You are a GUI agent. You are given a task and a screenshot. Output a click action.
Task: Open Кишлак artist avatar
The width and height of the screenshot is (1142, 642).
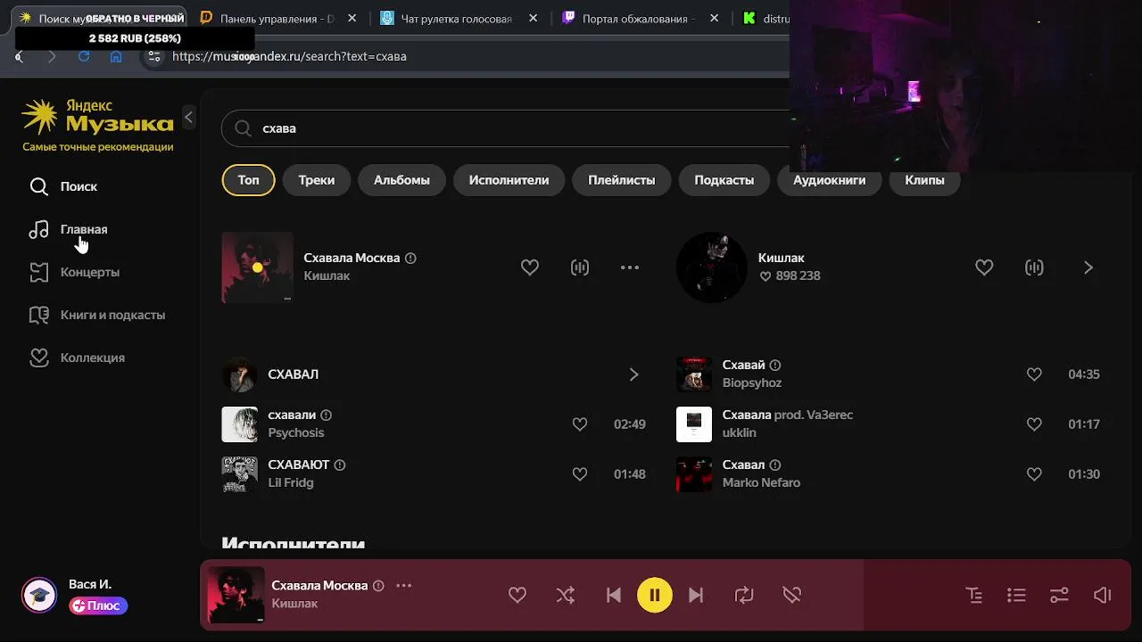click(x=712, y=267)
